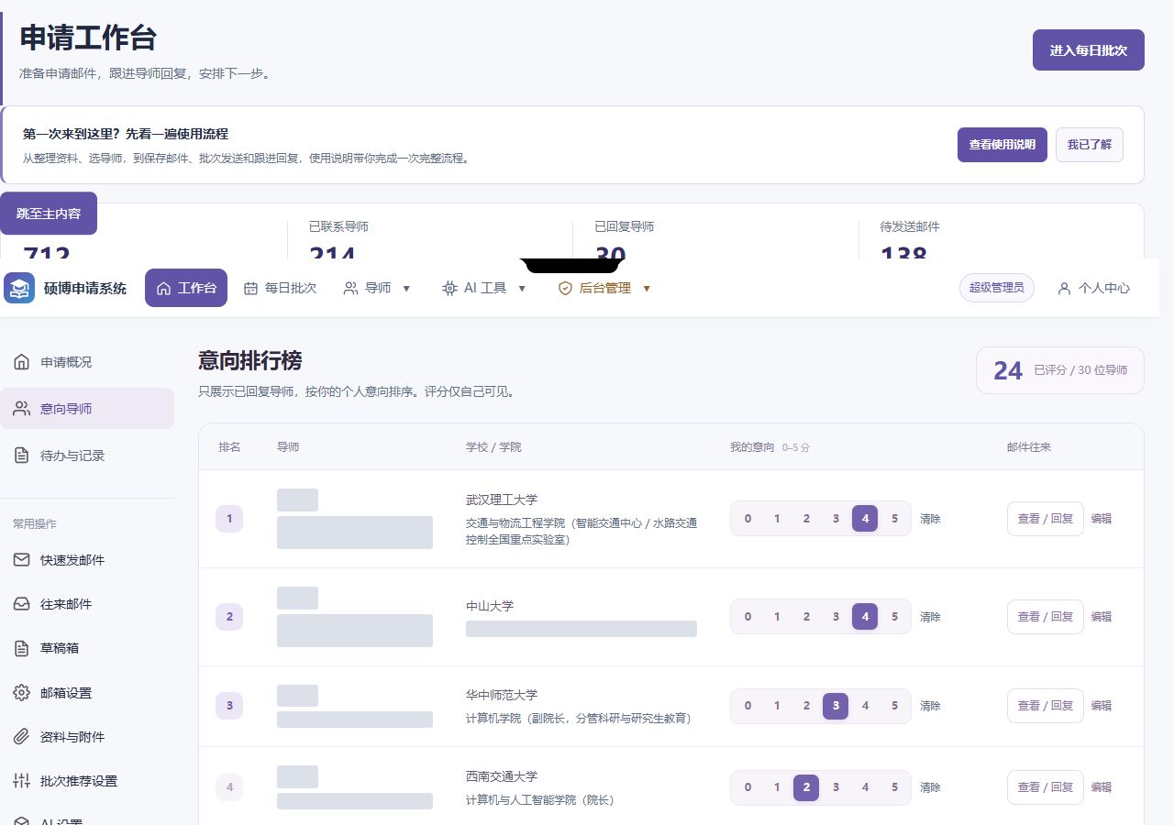Click the 超级管理员 role badge
The height and width of the screenshot is (825, 1174).
(997, 288)
